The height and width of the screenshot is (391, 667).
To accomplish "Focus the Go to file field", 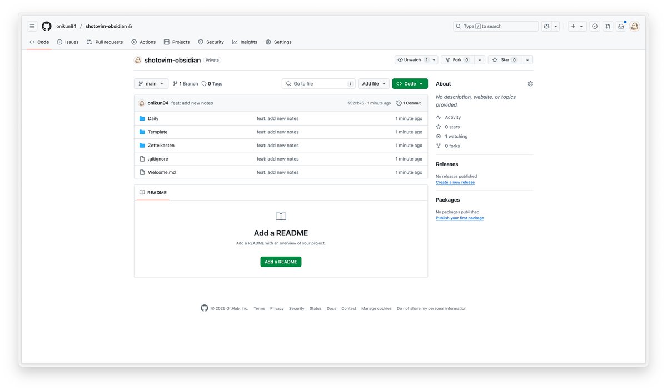I will point(318,84).
